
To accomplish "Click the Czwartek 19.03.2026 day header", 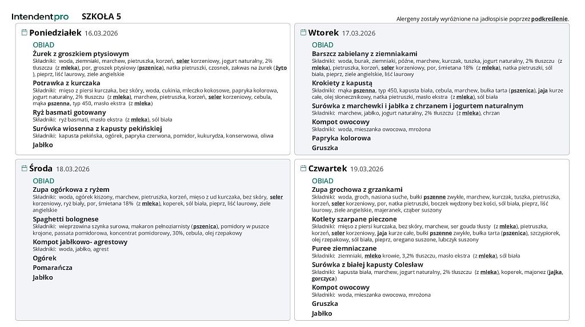I will (x=346, y=169).
